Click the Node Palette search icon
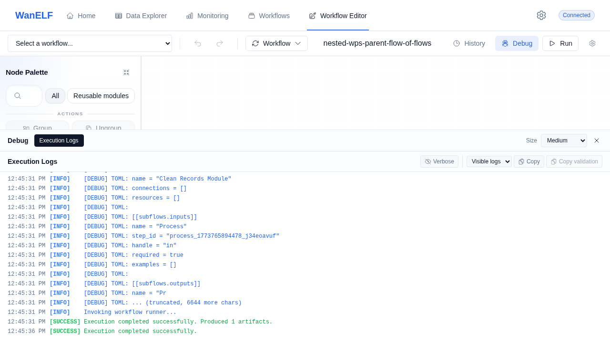The height and width of the screenshot is (343, 610). pos(18,96)
